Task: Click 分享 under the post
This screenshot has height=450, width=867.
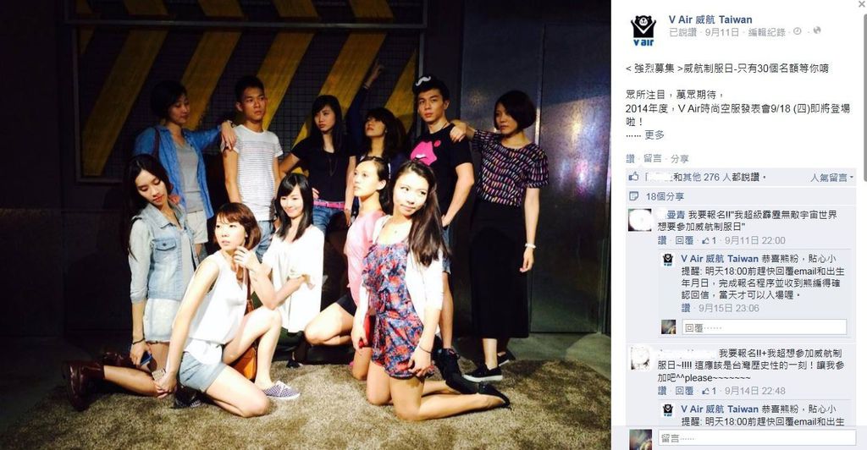Action: pyautogui.click(x=680, y=158)
